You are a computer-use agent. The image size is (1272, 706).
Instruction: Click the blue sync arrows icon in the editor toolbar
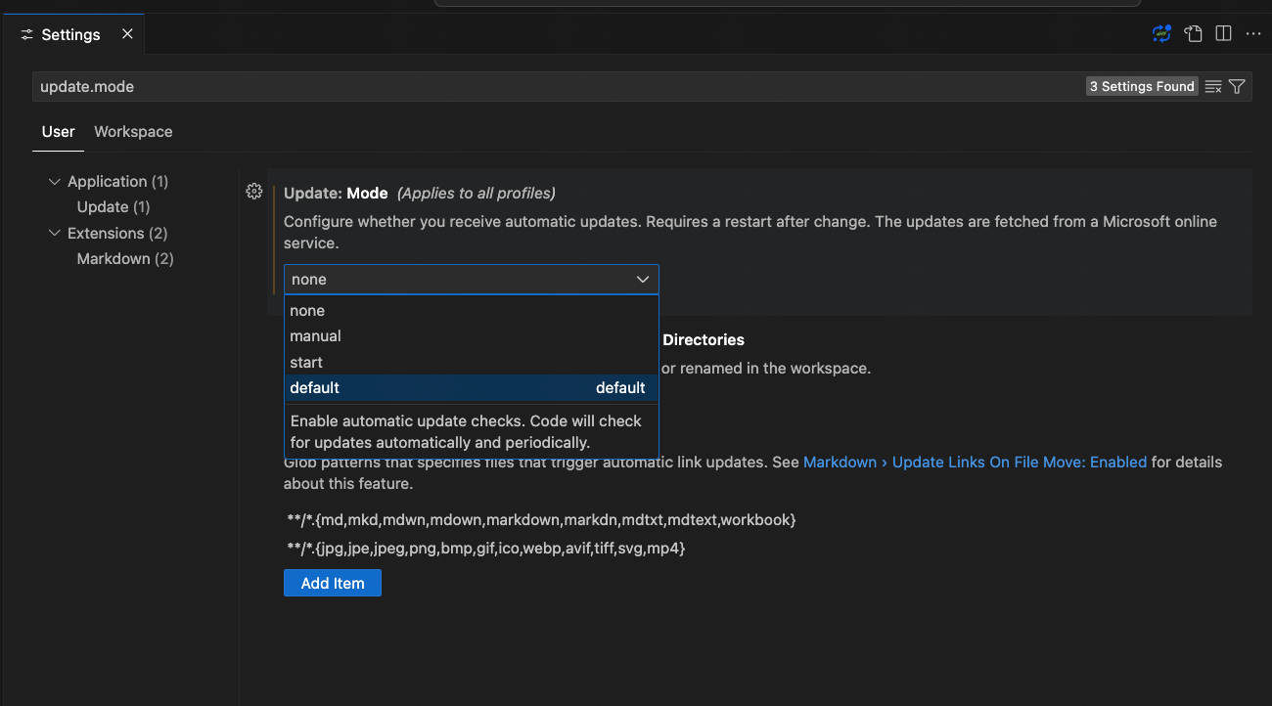click(1161, 34)
